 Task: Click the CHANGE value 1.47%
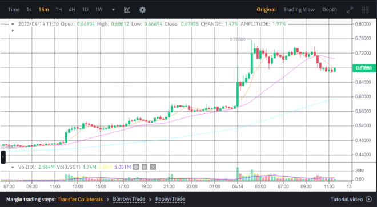[x=231, y=24]
